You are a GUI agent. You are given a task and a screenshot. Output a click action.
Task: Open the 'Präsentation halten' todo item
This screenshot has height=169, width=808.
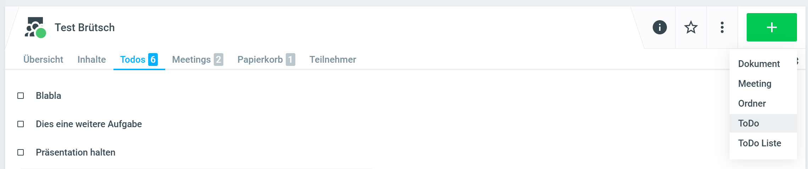coord(76,152)
